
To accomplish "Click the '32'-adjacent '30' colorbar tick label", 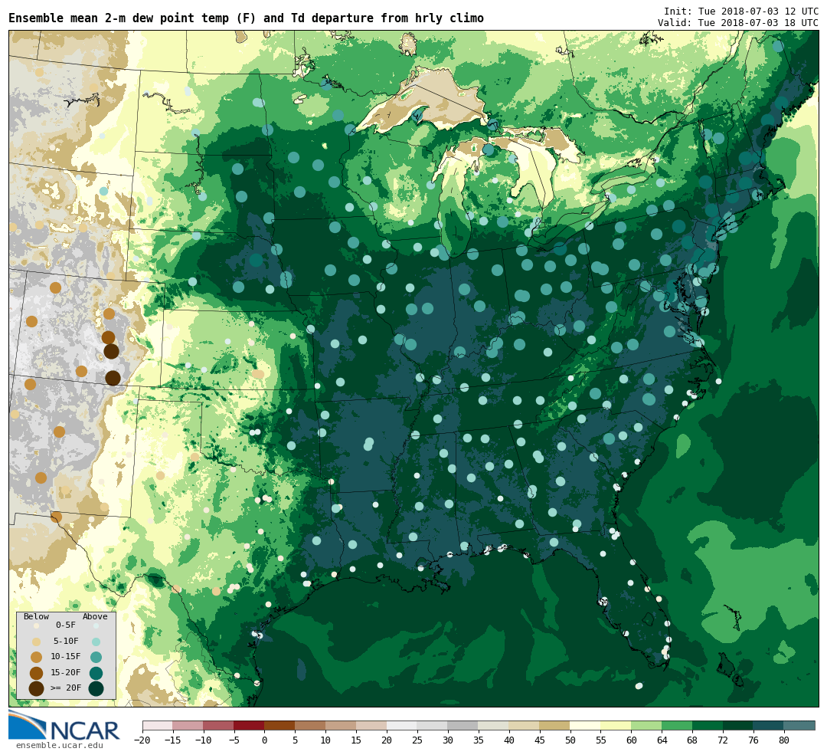I will tap(448, 740).
